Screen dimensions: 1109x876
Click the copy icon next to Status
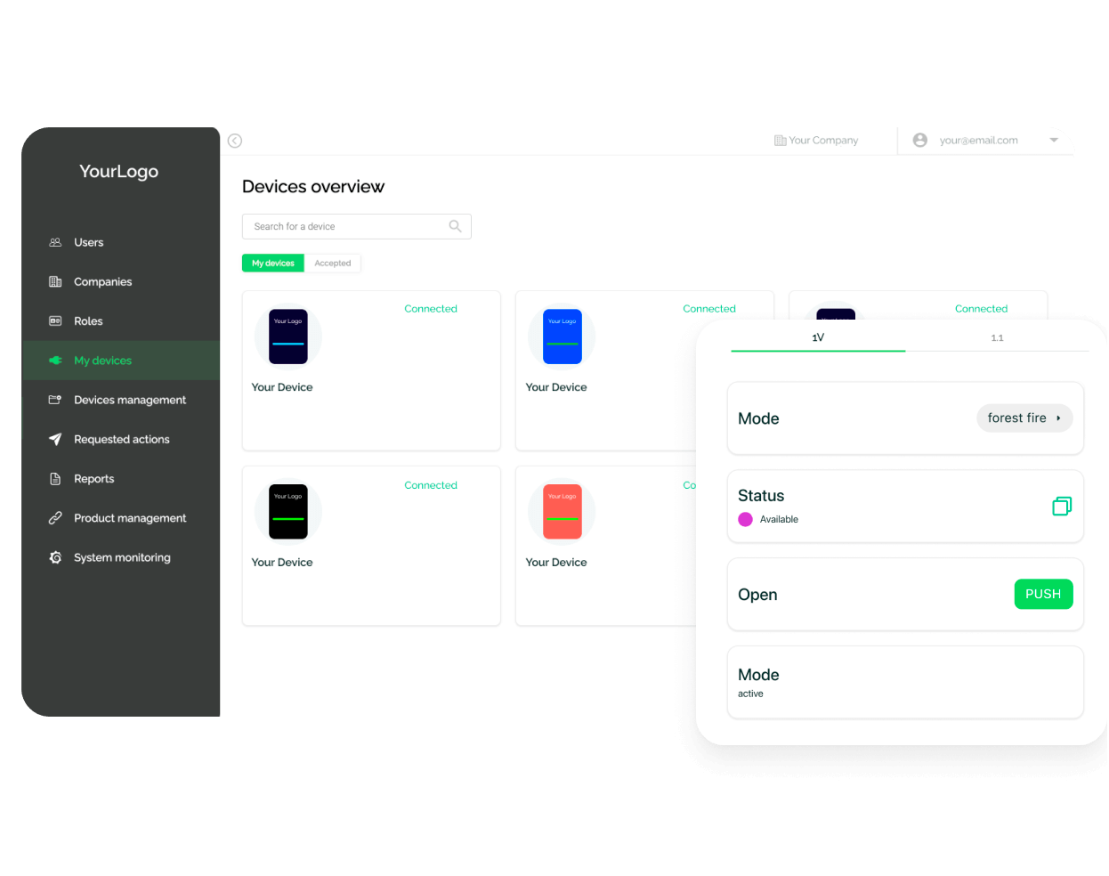[x=1062, y=506]
